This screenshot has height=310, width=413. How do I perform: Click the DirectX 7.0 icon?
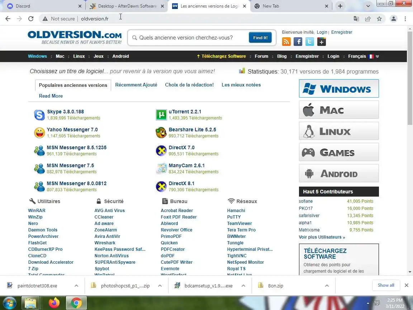coord(161,151)
